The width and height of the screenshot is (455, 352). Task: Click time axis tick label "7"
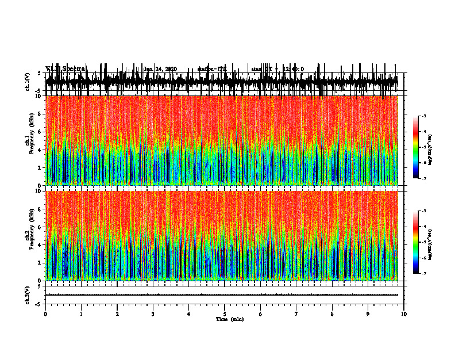296,314
